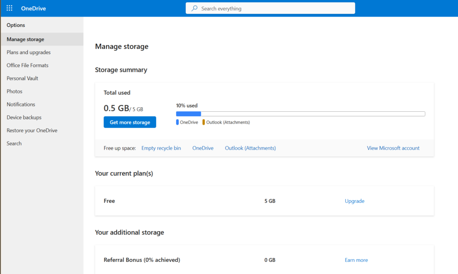Select Photos in the options sidebar
The height and width of the screenshot is (274, 458).
point(14,91)
